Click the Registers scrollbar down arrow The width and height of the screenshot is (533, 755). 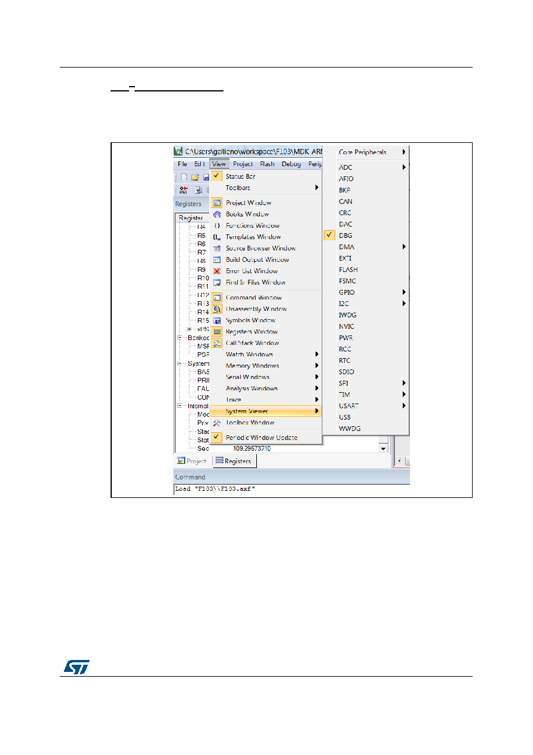click(x=384, y=448)
